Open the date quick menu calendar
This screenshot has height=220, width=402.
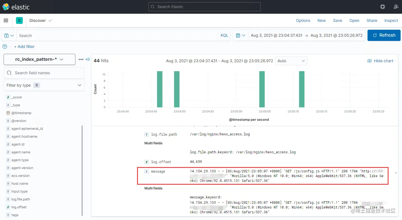(x=241, y=36)
